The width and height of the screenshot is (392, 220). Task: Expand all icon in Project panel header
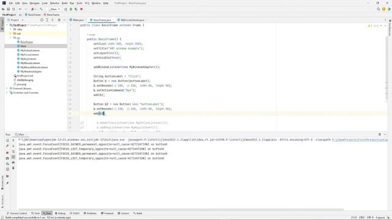pos(47,20)
